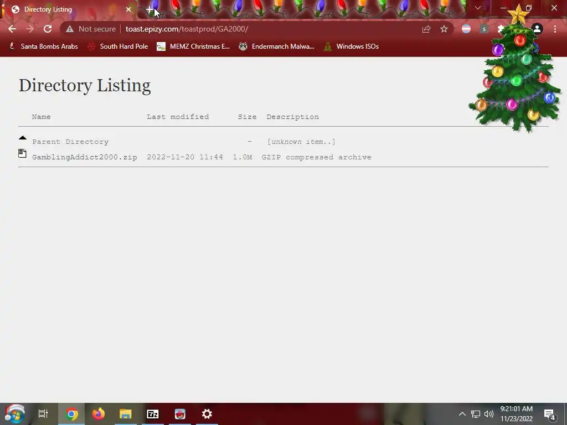Click the file icon beside GamblingAddict2000.zip
The height and width of the screenshot is (425, 567).
[x=22, y=153]
